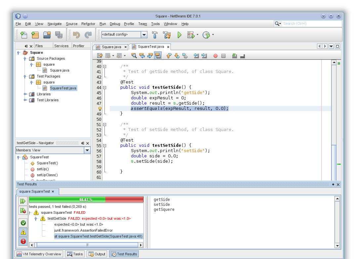Click the New Project icon

click(35, 35)
